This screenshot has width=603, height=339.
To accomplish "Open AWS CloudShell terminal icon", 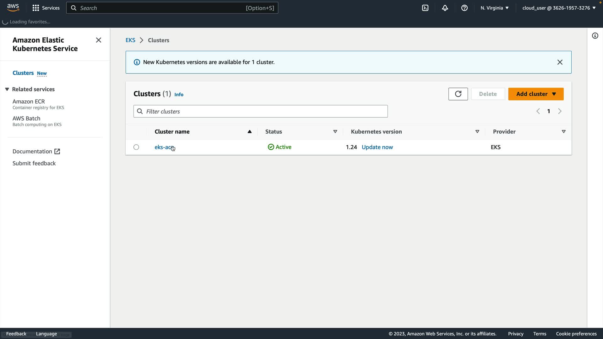I will coord(425,8).
